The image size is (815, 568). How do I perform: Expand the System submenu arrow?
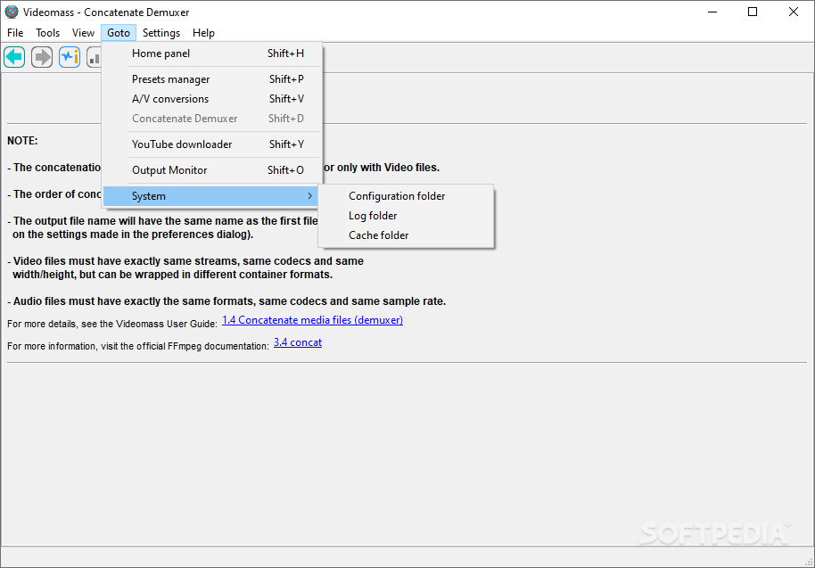(x=309, y=196)
